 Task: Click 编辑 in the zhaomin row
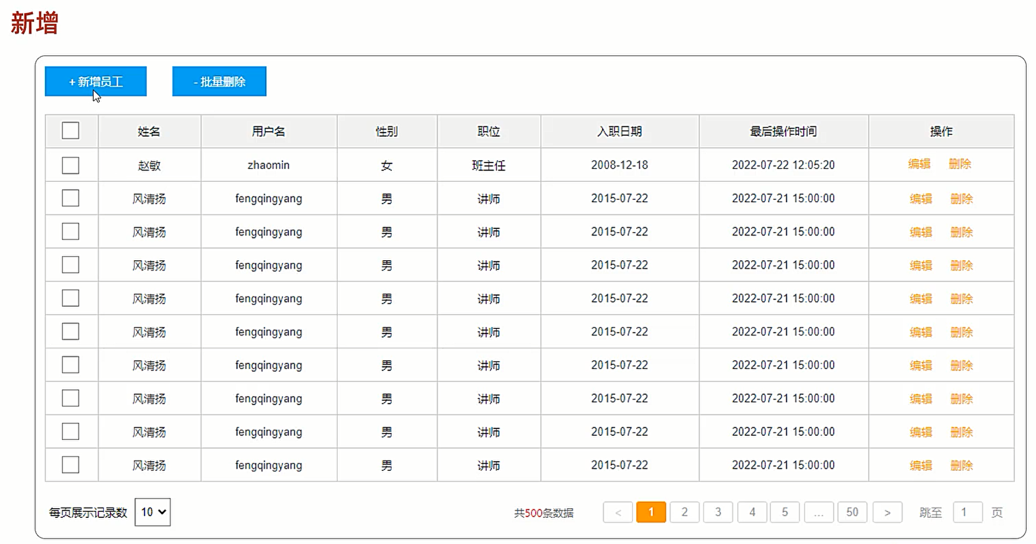coord(919,164)
